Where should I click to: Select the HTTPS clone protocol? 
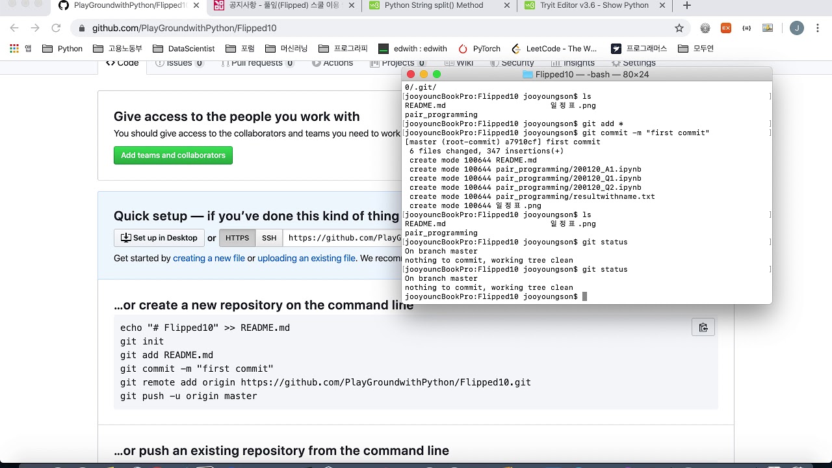pos(237,238)
